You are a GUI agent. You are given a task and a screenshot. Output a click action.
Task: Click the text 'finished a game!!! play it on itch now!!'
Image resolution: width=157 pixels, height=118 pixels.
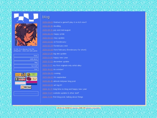(70, 22)
